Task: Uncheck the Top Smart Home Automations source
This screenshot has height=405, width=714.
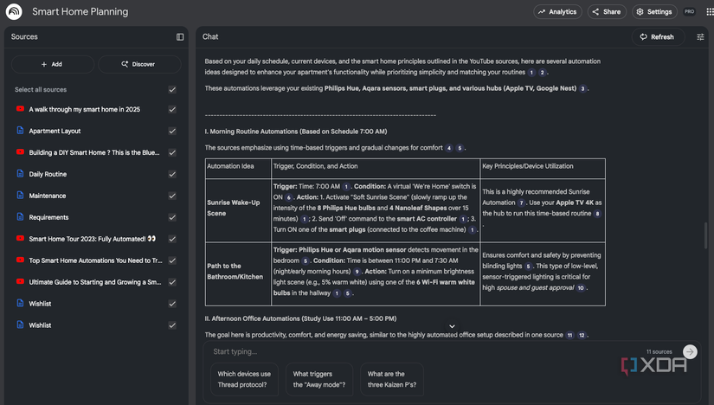Action: [x=172, y=260]
